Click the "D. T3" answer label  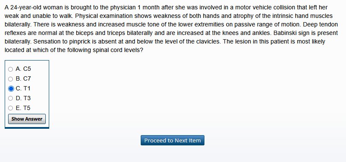coord(23,98)
